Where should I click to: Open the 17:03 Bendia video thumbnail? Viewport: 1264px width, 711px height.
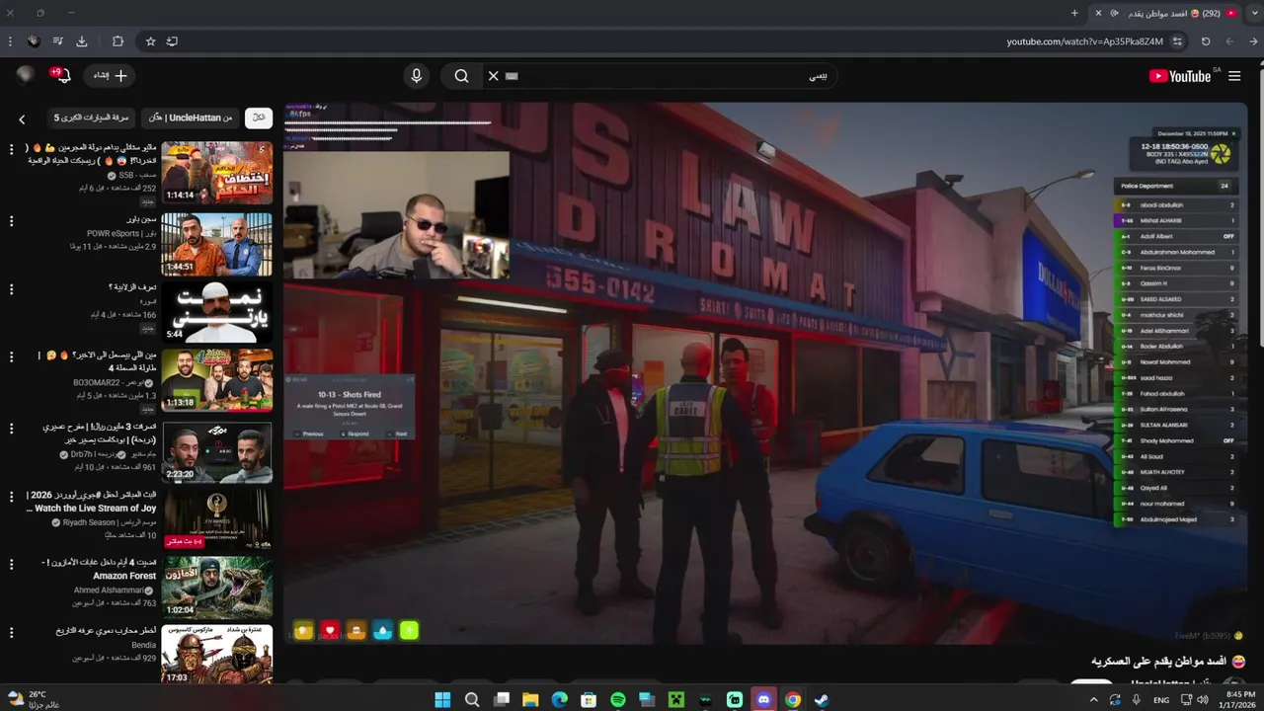tap(217, 655)
